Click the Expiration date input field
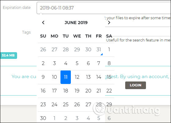The width and height of the screenshot is (171, 123). (104, 8)
